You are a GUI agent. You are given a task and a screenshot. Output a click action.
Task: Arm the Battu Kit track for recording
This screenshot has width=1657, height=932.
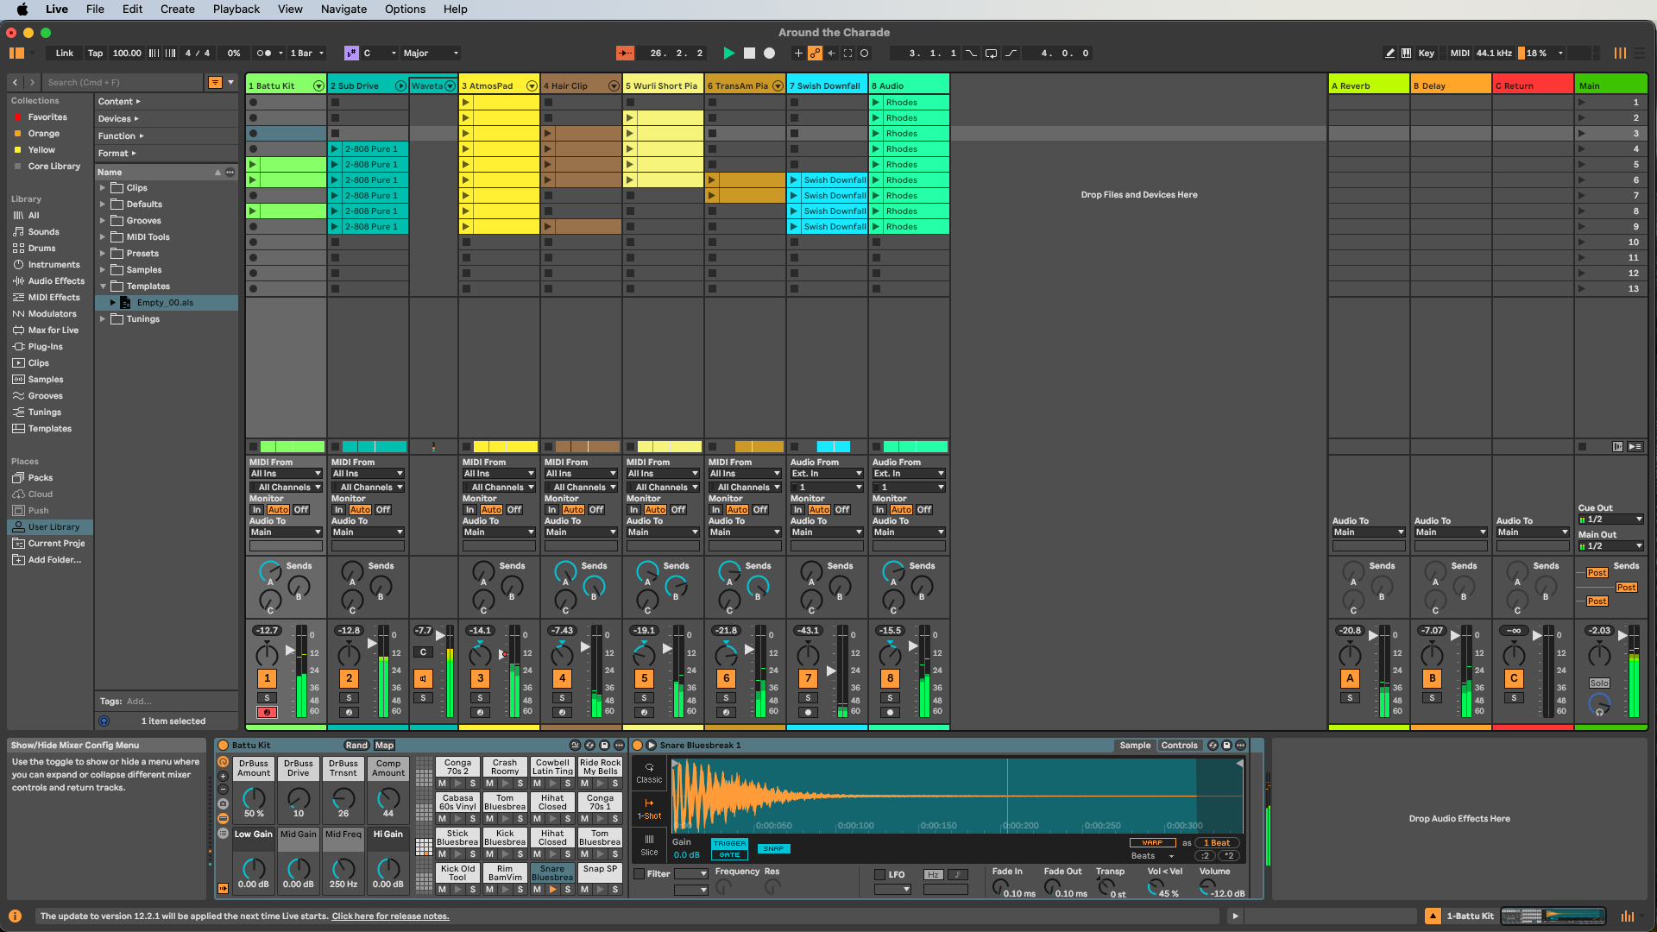pos(267,713)
